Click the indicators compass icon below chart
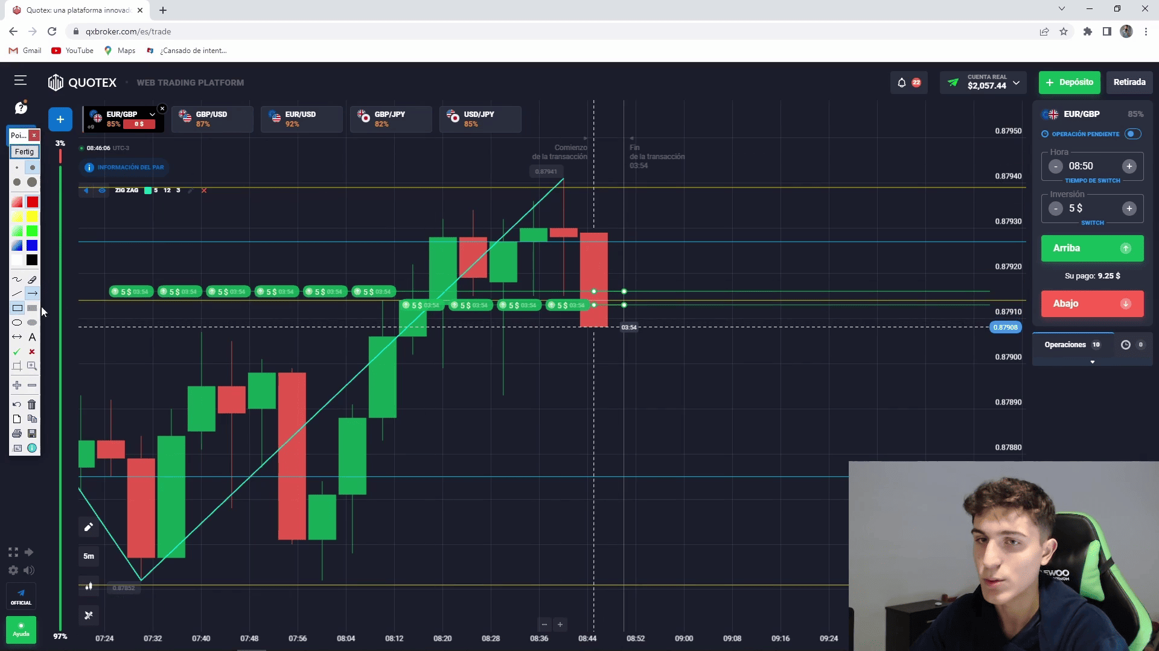 (89, 615)
